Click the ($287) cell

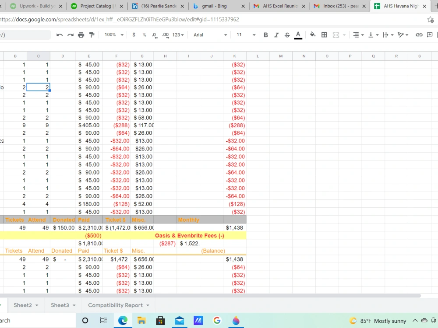click(x=166, y=244)
